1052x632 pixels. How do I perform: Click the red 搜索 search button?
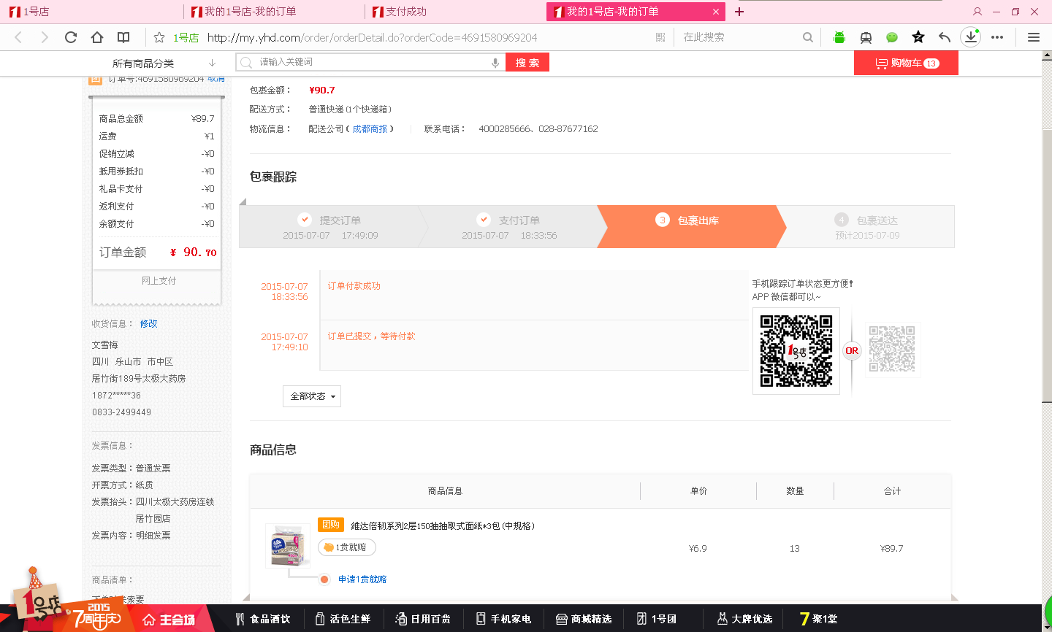coord(527,63)
